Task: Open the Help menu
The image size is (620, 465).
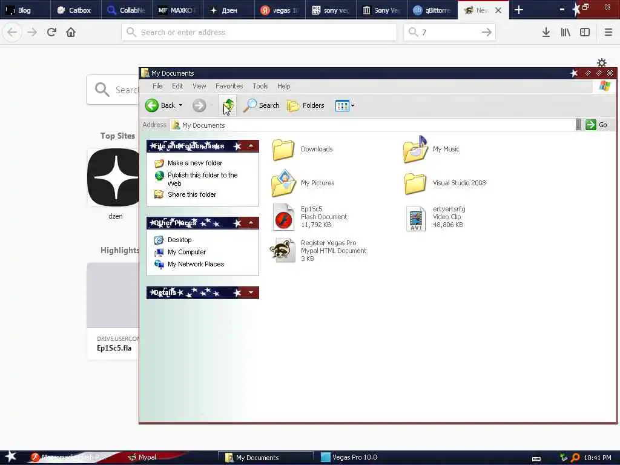Action: pos(283,86)
